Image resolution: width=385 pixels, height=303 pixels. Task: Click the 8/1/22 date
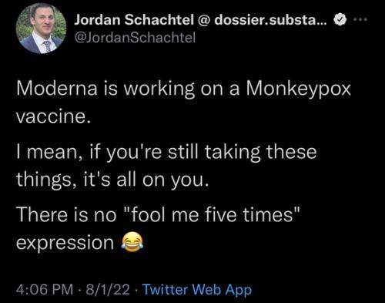tap(108, 289)
